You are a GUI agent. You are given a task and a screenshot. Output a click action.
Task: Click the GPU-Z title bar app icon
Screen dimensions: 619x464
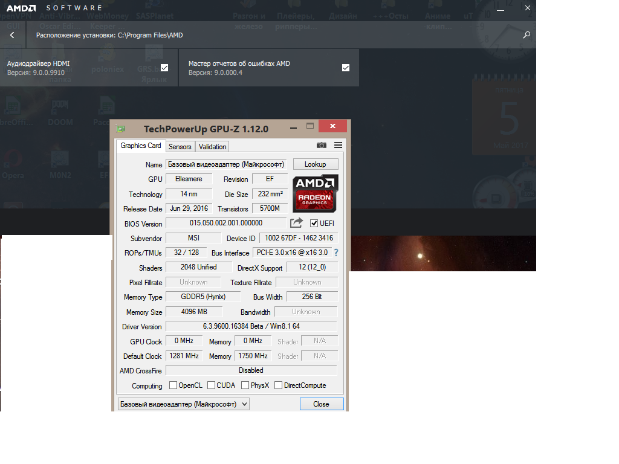(121, 129)
